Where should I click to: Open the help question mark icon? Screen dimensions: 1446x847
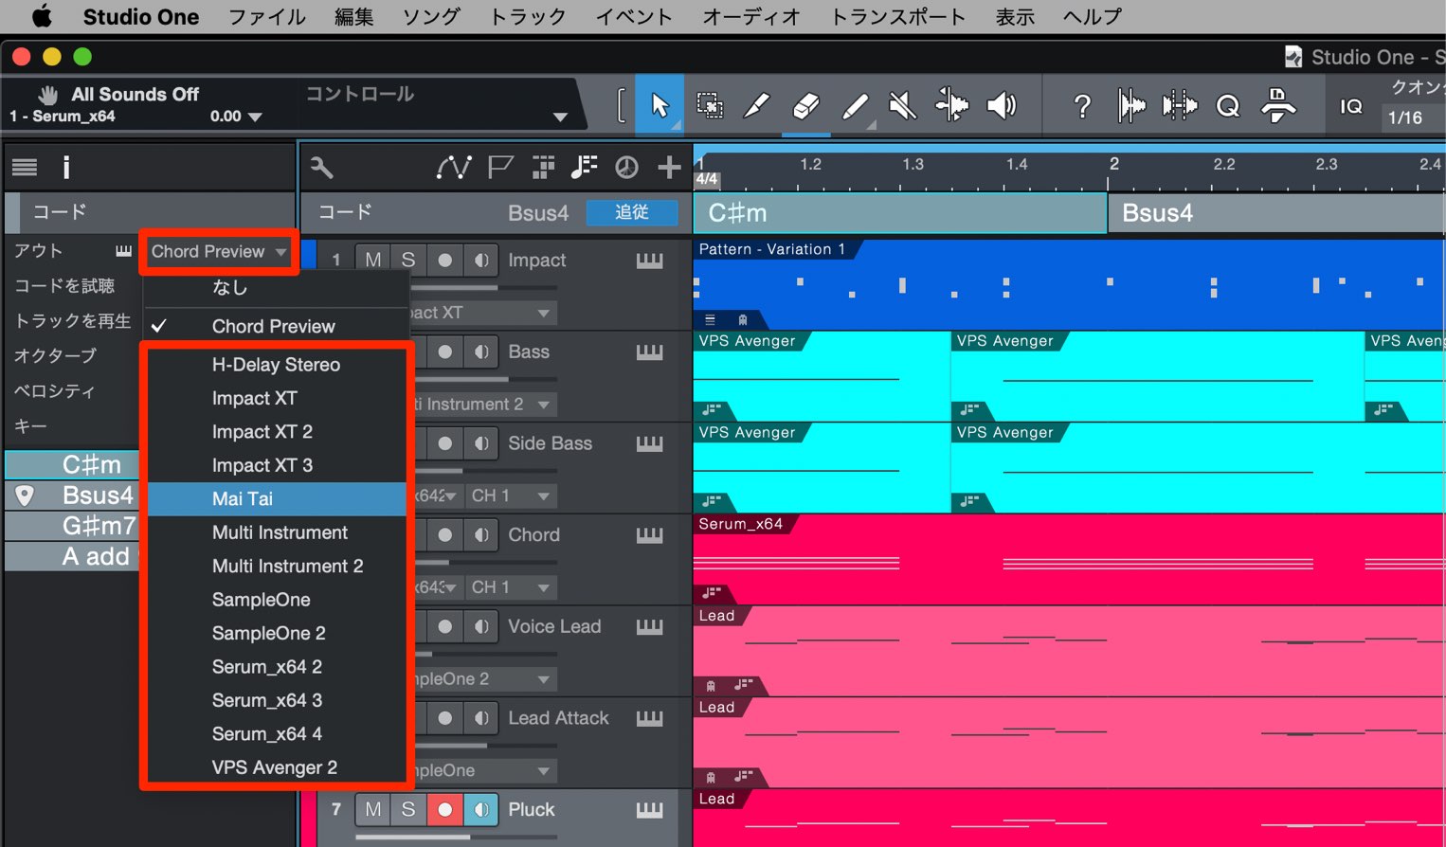click(x=1082, y=106)
